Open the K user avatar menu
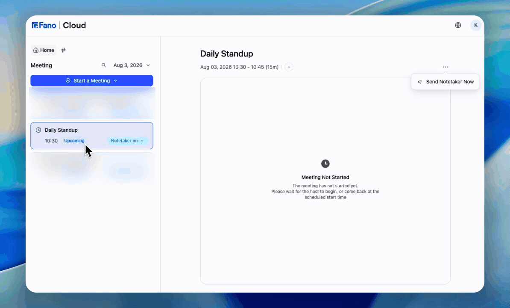 [476, 25]
